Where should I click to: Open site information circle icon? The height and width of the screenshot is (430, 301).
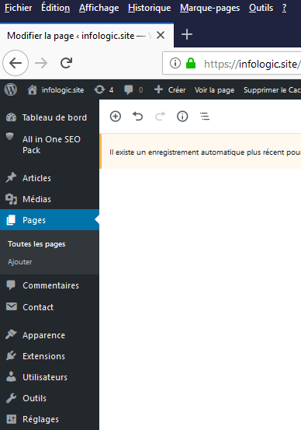pos(175,63)
